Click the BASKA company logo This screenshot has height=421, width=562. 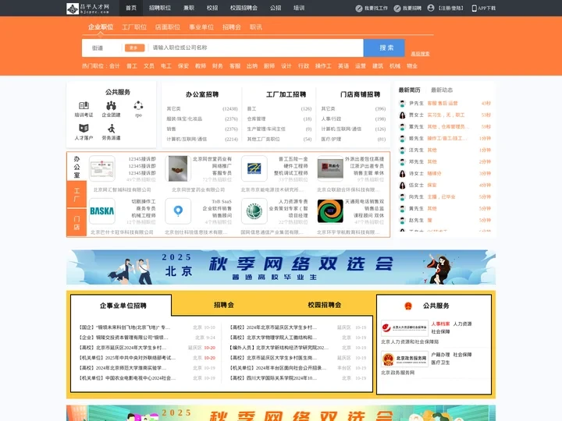pyautogui.click(x=102, y=211)
